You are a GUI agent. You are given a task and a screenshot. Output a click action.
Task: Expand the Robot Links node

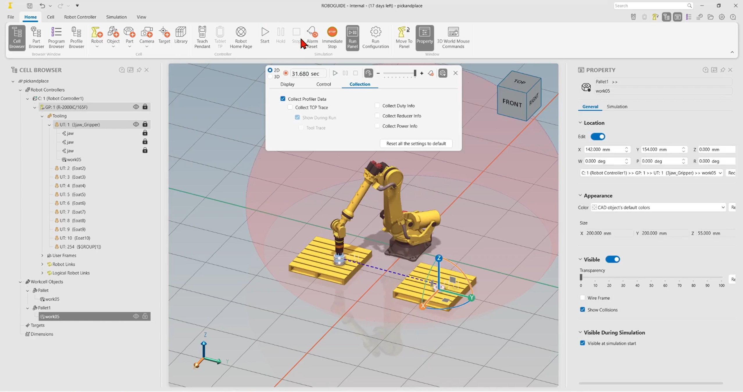[x=42, y=264]
